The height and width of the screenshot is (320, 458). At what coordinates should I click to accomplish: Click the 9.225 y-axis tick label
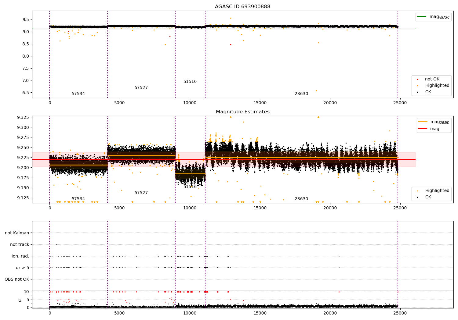[x=23, y=158]
